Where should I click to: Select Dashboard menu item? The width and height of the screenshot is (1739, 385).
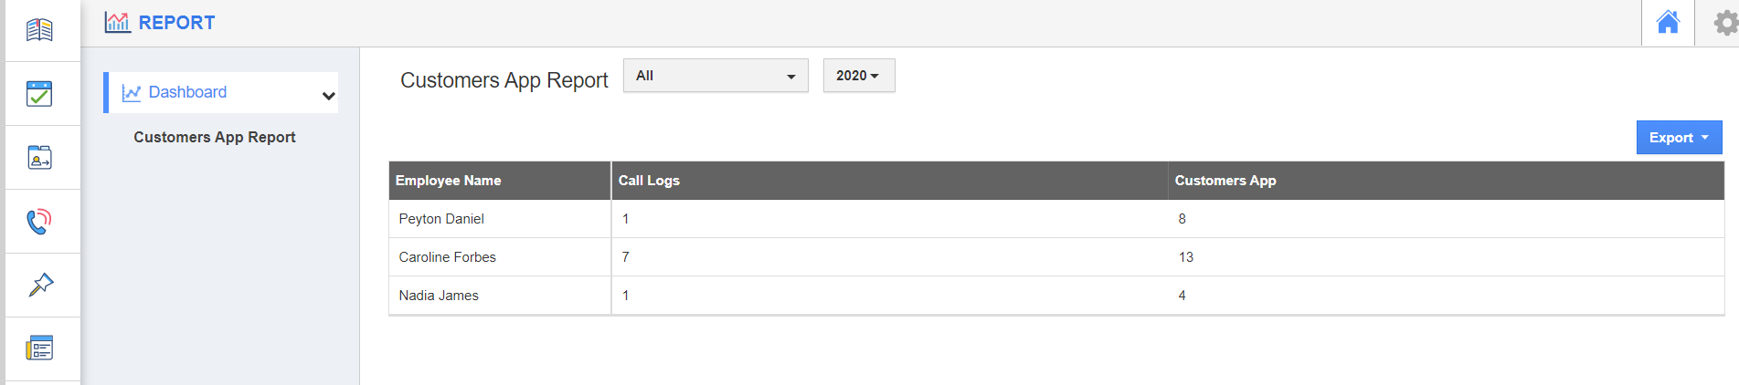[187, 92]
